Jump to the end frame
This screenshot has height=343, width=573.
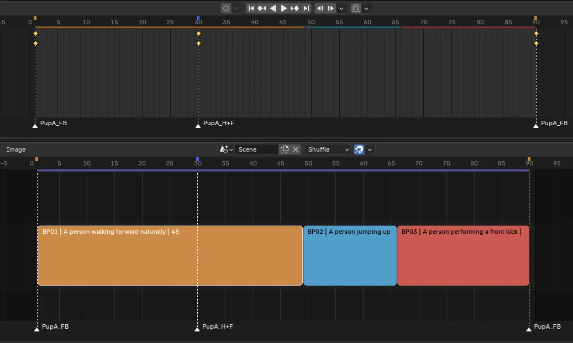click(x=306, y=8)
